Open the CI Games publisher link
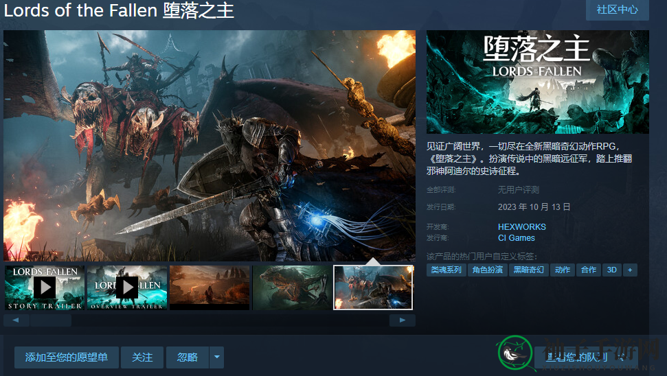667x376 pixels. [517, 238]
